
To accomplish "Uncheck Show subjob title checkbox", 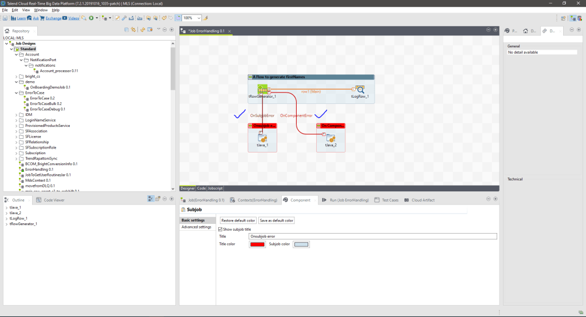I will [221, 229].
